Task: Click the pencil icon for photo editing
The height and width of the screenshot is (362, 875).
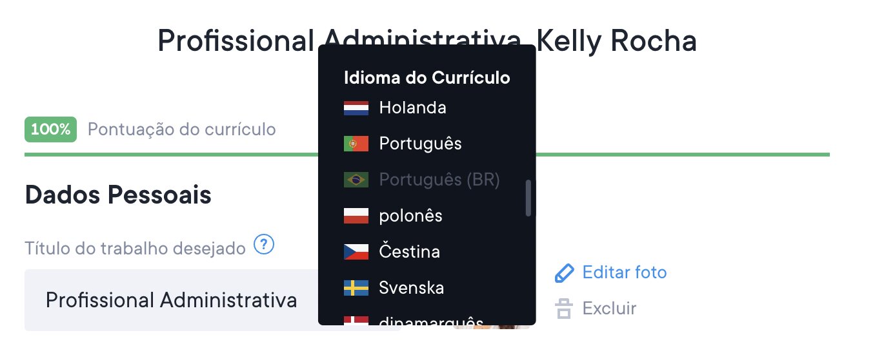Action: point(564,273)
